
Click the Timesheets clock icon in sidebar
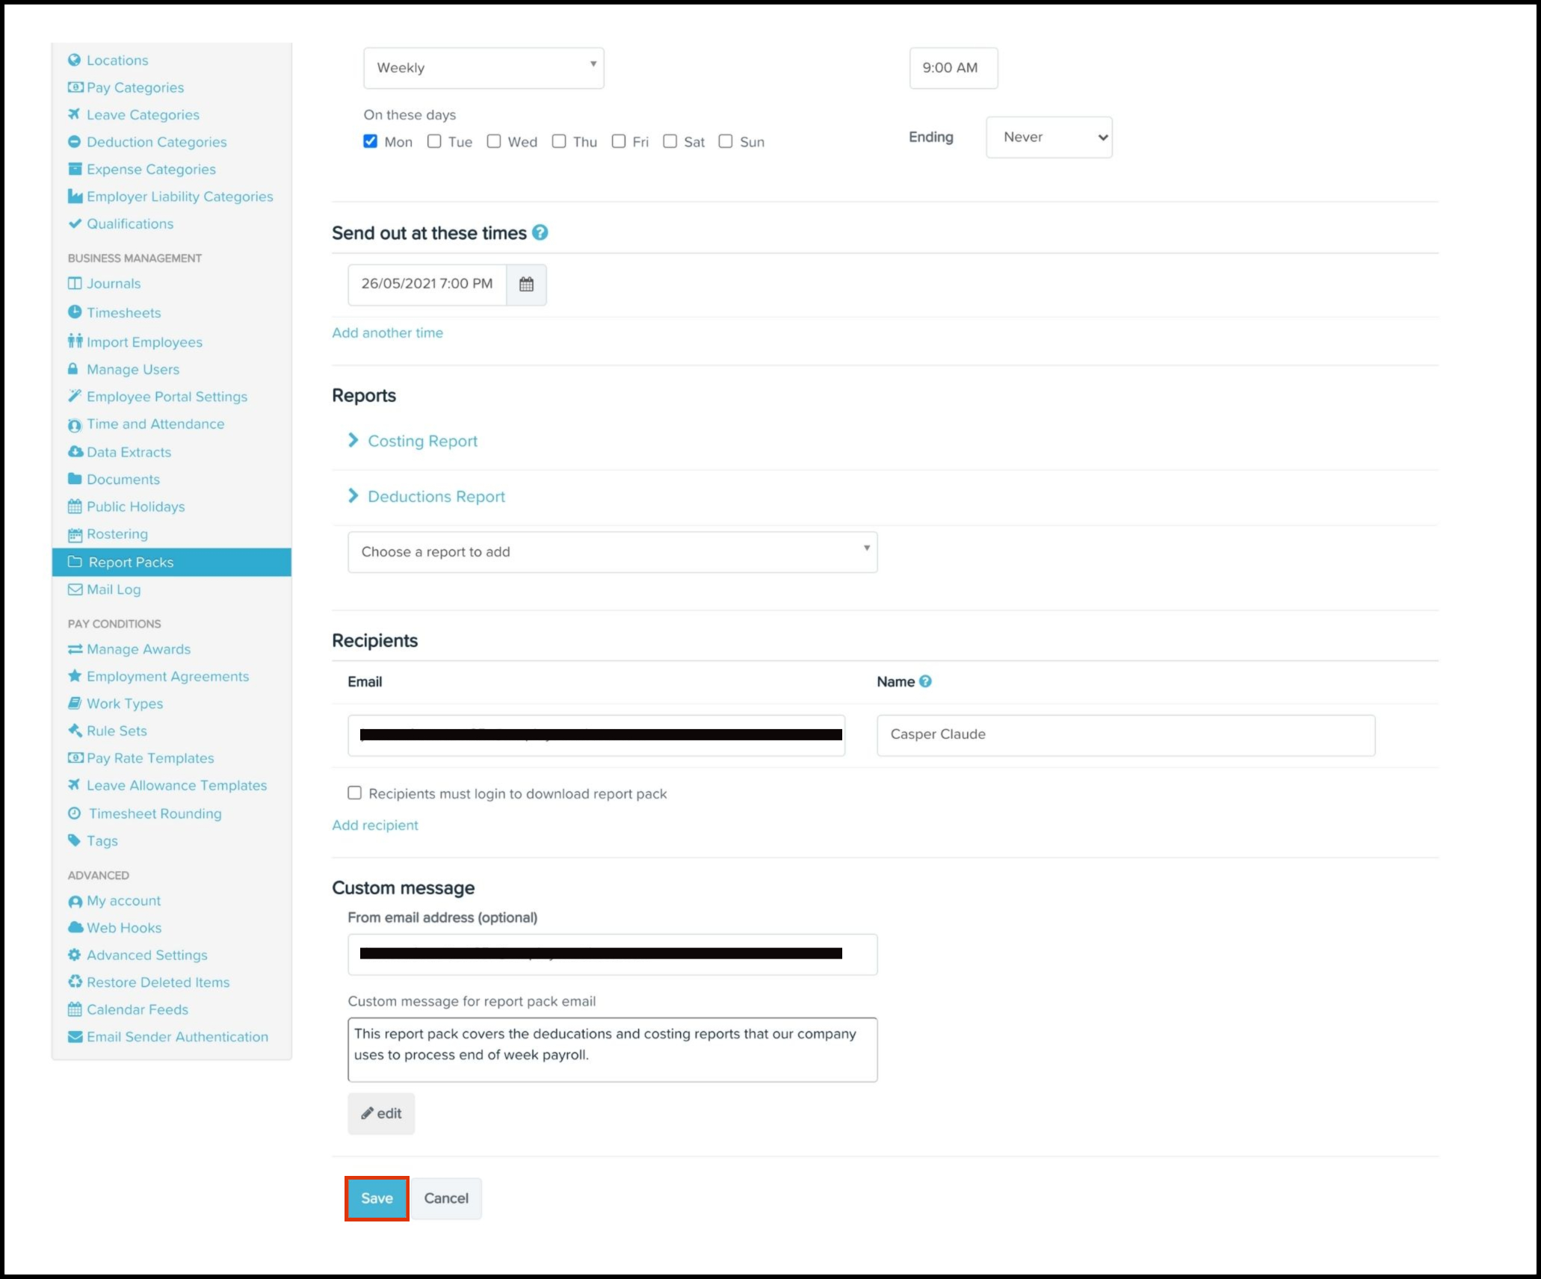pos(75,312)
